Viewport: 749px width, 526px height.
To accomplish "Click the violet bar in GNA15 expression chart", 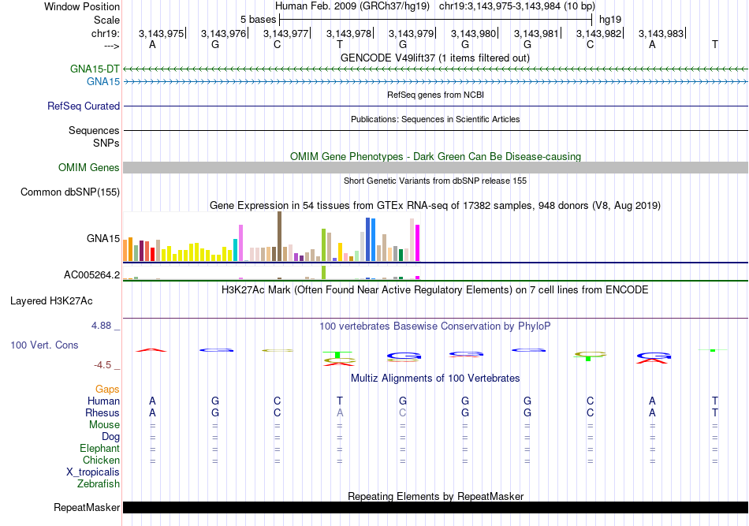I will click(240, 243).
